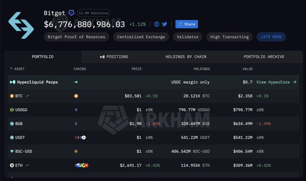Image resolution: width=306 pixels, height=181 pixels.
Task: Open the Twitter bird icon
Action: [164, 24]
